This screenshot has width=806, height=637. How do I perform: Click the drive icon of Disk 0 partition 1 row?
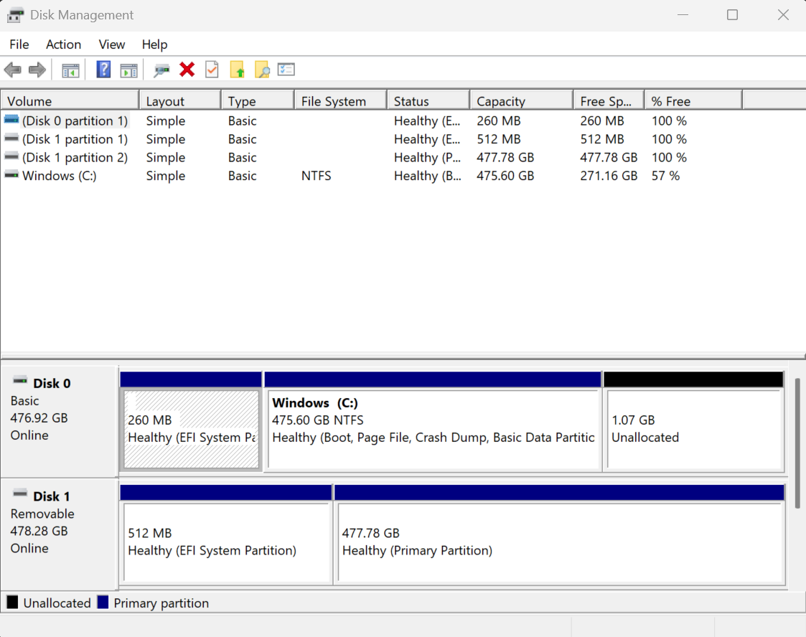click(x=11, y=121)
